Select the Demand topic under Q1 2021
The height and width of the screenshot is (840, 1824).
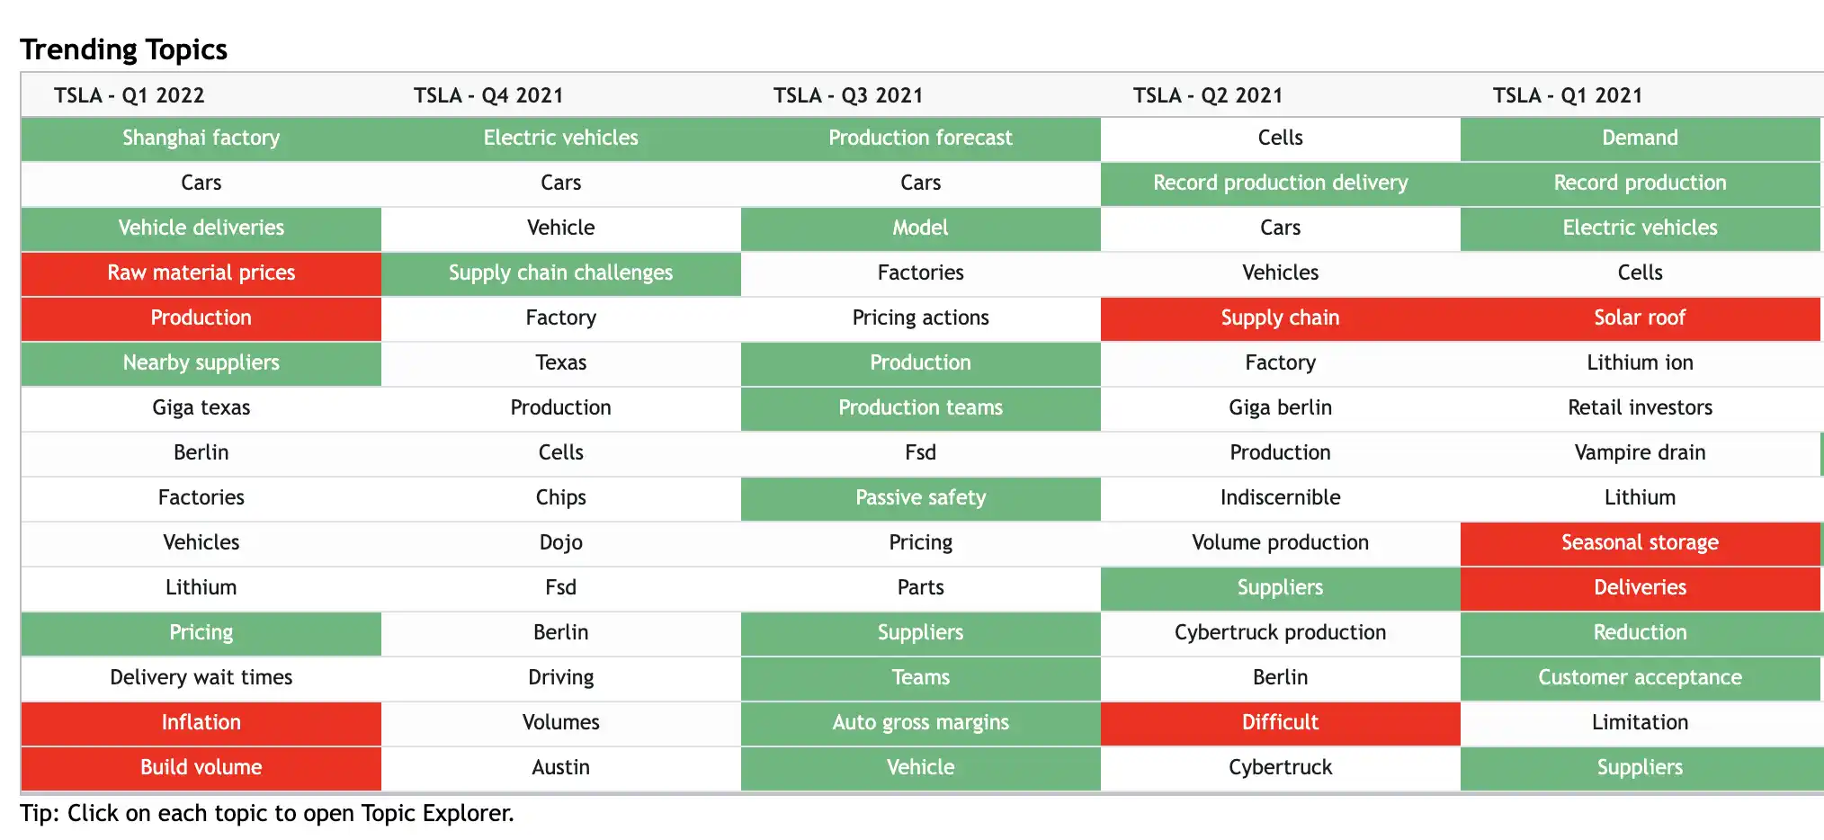(1639, 138)
